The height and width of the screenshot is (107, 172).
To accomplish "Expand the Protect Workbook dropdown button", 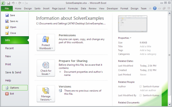I will tap(46, 42).
